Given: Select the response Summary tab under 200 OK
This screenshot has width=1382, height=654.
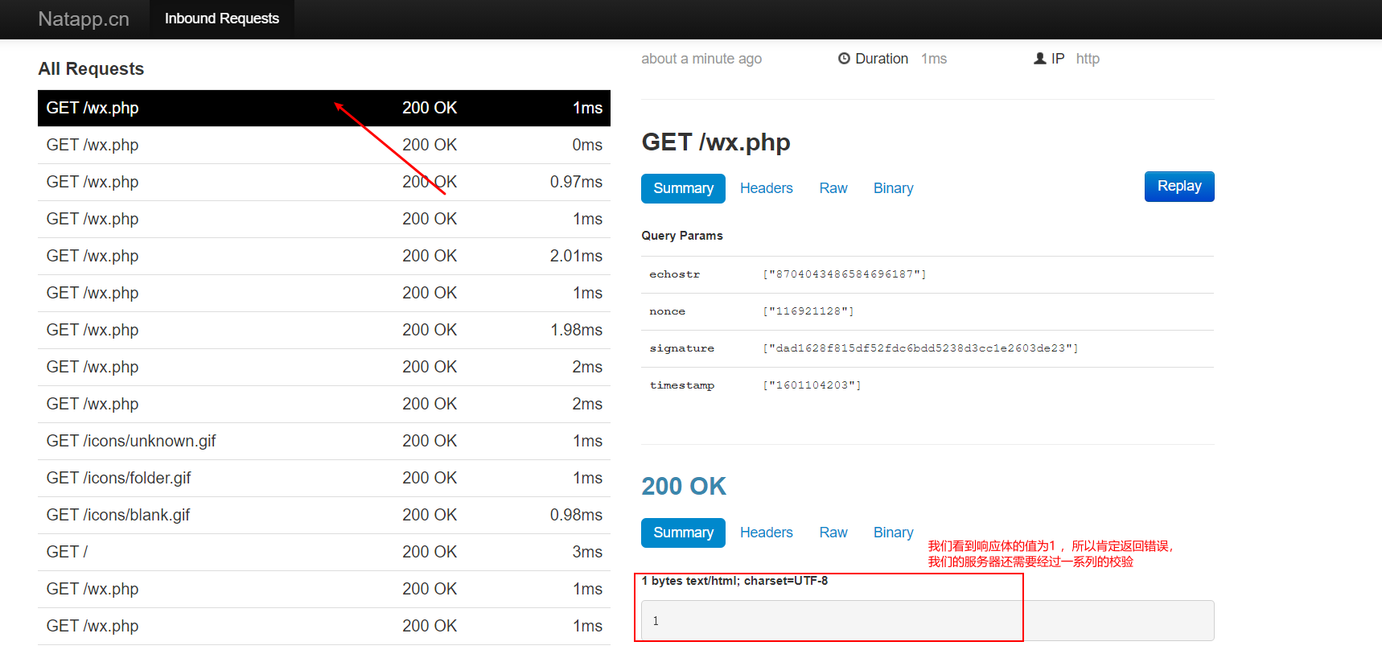Looking at the screenshot, I should (x=683, y=533).
